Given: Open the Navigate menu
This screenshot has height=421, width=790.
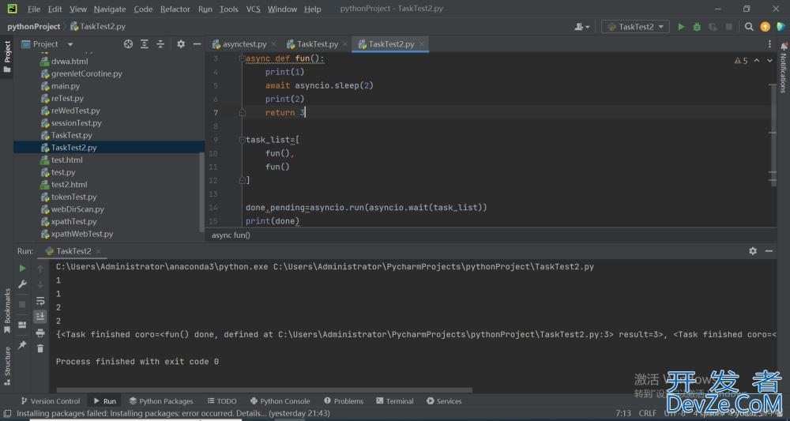Looking at the screenshot, I should [110, 9].
